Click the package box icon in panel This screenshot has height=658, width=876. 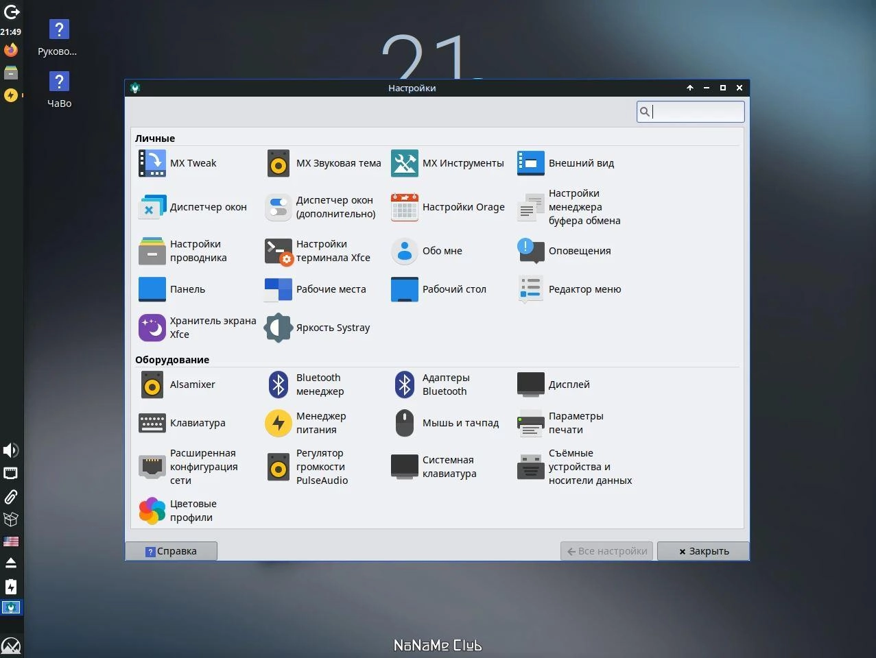[11, 519]
